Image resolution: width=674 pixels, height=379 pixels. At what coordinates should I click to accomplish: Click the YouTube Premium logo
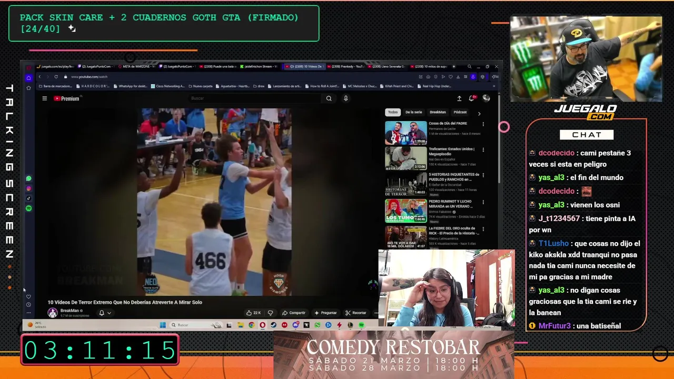click(x=66, y=98)
